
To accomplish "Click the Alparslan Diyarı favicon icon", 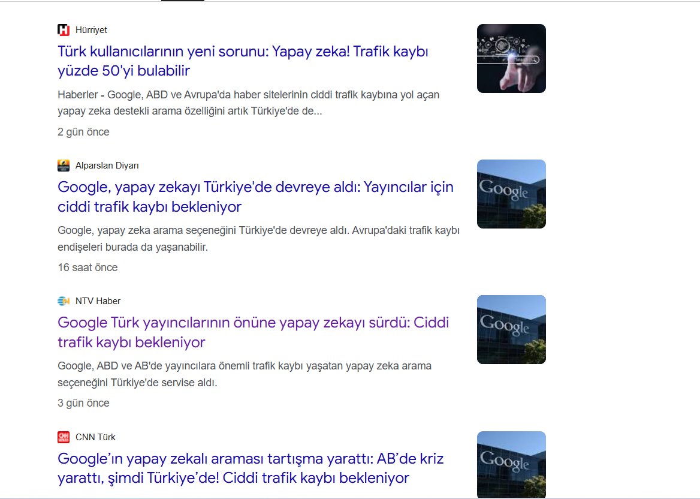I will coord(64,166).
